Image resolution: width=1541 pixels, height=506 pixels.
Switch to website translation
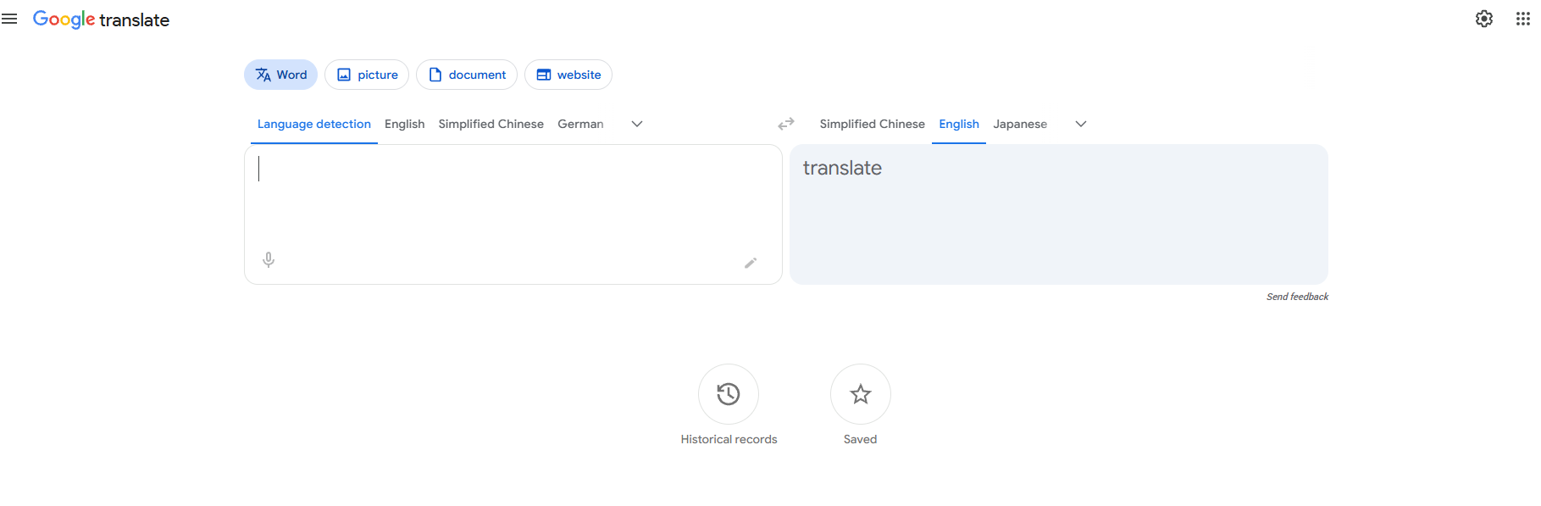click(568, 75)
